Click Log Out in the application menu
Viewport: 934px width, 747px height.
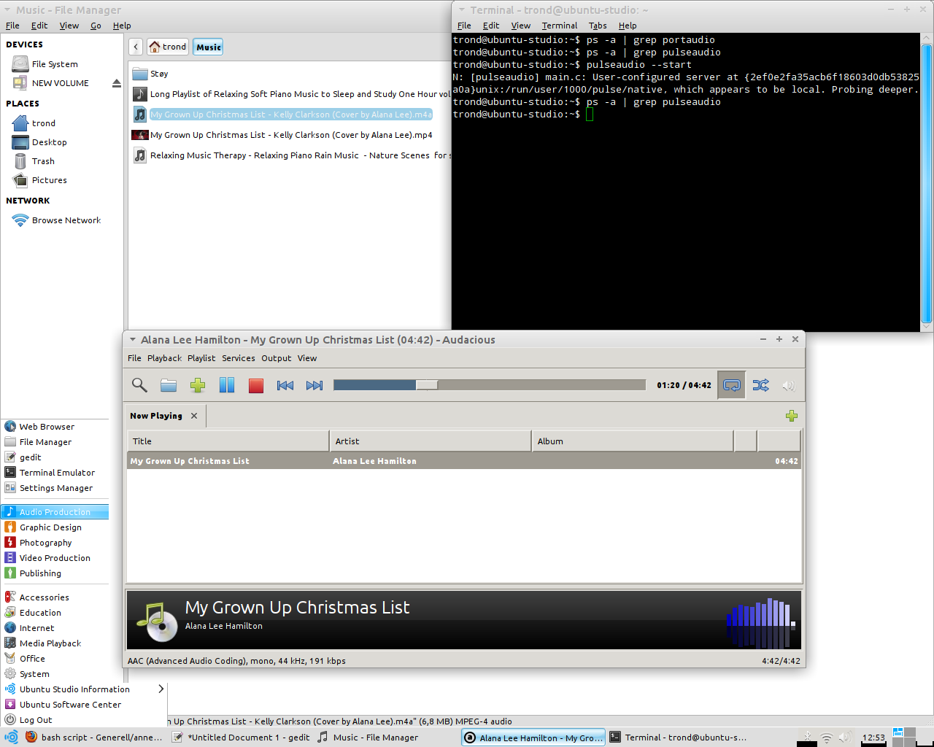[36, 720]
